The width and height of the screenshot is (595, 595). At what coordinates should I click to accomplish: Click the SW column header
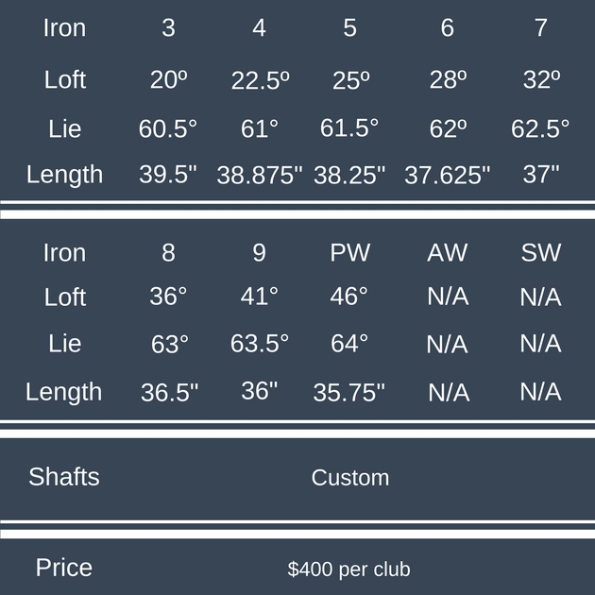[541, 253]
